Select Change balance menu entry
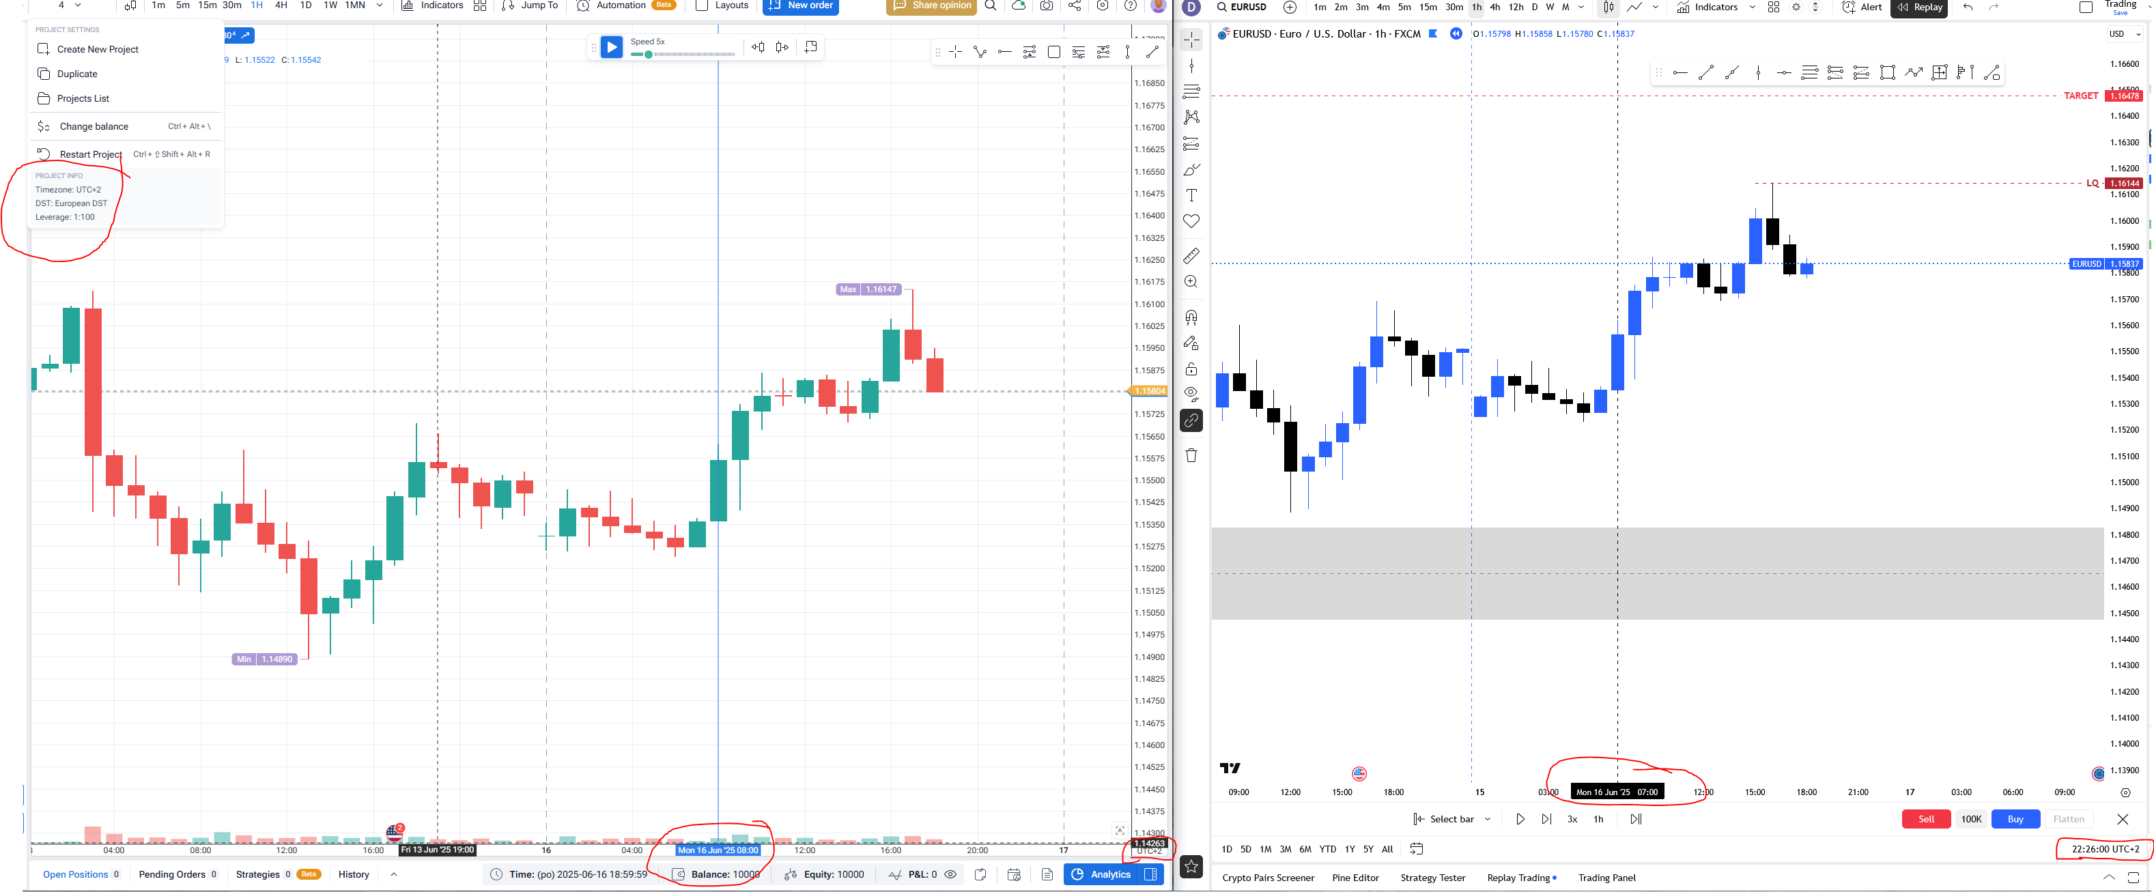 pyautogui.click(x=127, y=126)
